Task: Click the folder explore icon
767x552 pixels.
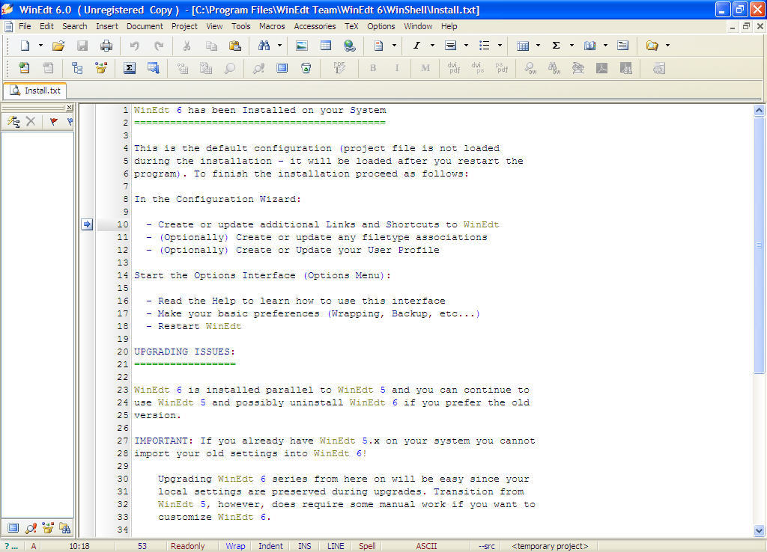Action: pyautogui.click(x=652, y=46)
